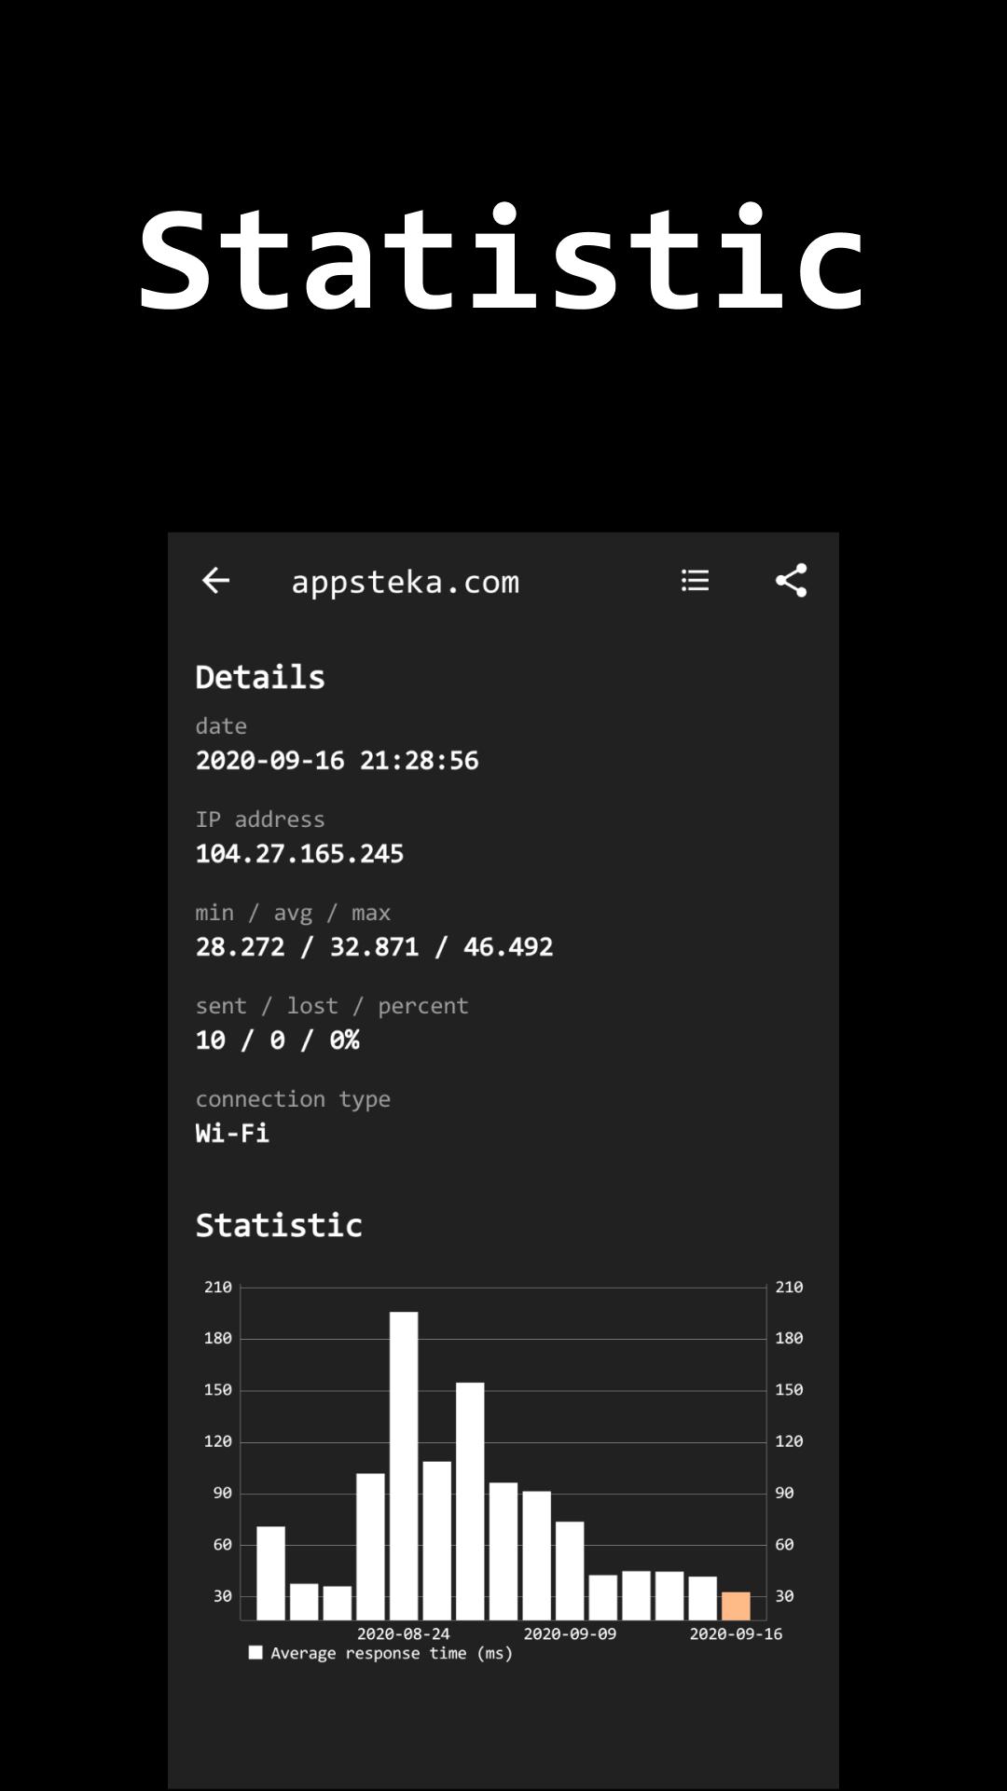This screenshot has height=1791, width=1007.
Task: Click the min avg max values
Action: pos(374,947)
